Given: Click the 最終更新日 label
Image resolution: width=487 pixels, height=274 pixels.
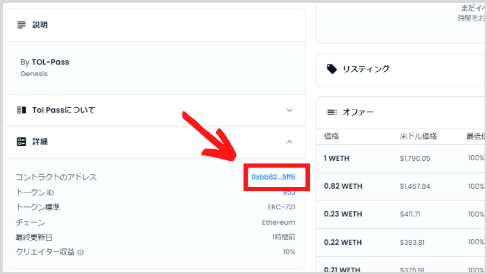Looking at the screenshot, I should [34, 237].
